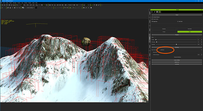Open the Animation menu
Screen dimensions: 203x111
click(x=15, y=3)
